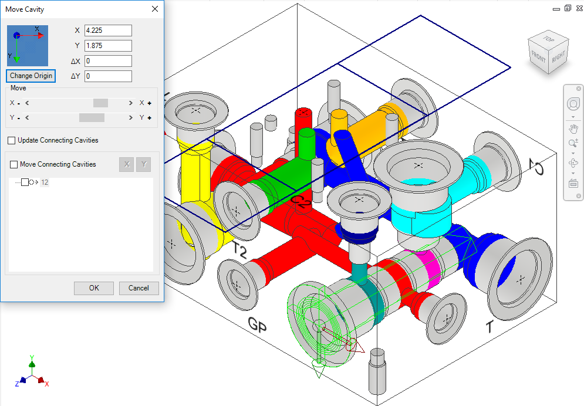The height and width of the screenshot is (406, 584).
Task: Enable Update Connecting Cavities checkbox
Action: (12, 140)
